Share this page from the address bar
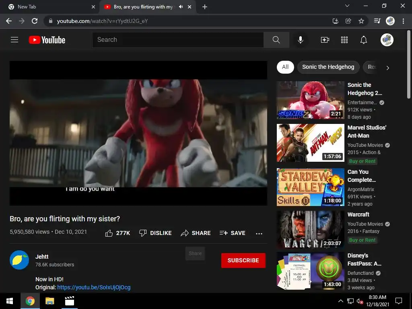This screenshot has height=309, width=412. pyautogui.click(x=348, y=21)
